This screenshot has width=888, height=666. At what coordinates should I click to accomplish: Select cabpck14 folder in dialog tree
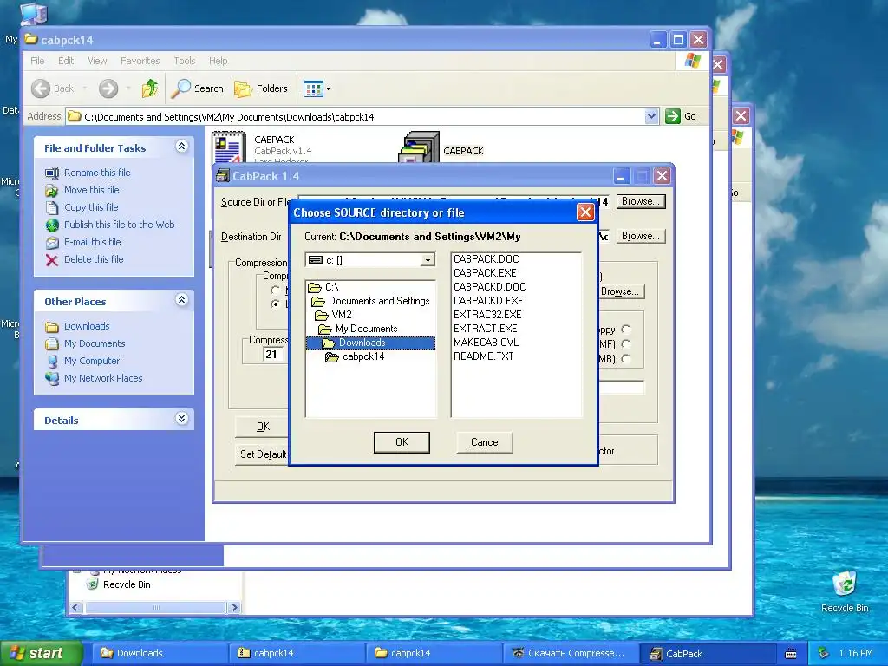click(355, 356)
